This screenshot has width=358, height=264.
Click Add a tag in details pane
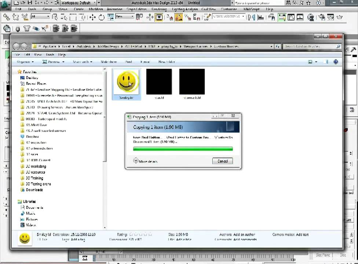pos(78,239)
